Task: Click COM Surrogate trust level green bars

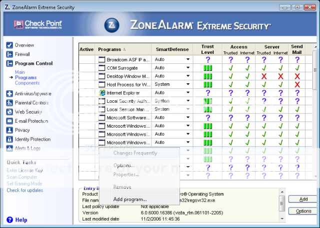Action: (x=207, y=68)
